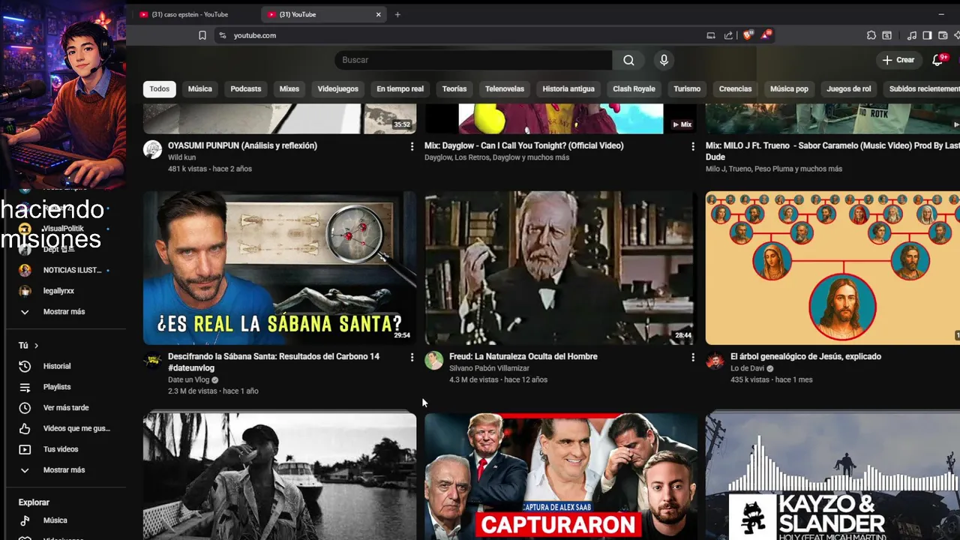
Task: Open Brave Shields lion icon
Action: click(747, 35)
